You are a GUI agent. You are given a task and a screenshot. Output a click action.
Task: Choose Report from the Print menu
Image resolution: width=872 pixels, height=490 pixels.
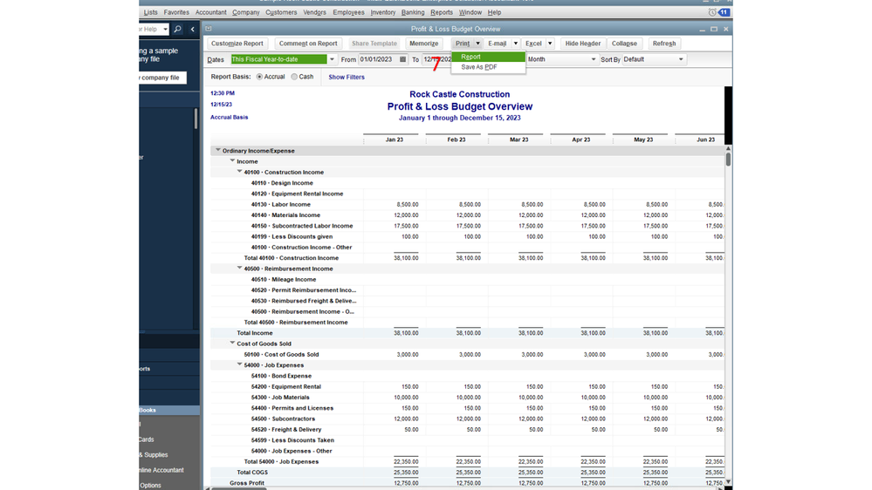coord(471,57)
